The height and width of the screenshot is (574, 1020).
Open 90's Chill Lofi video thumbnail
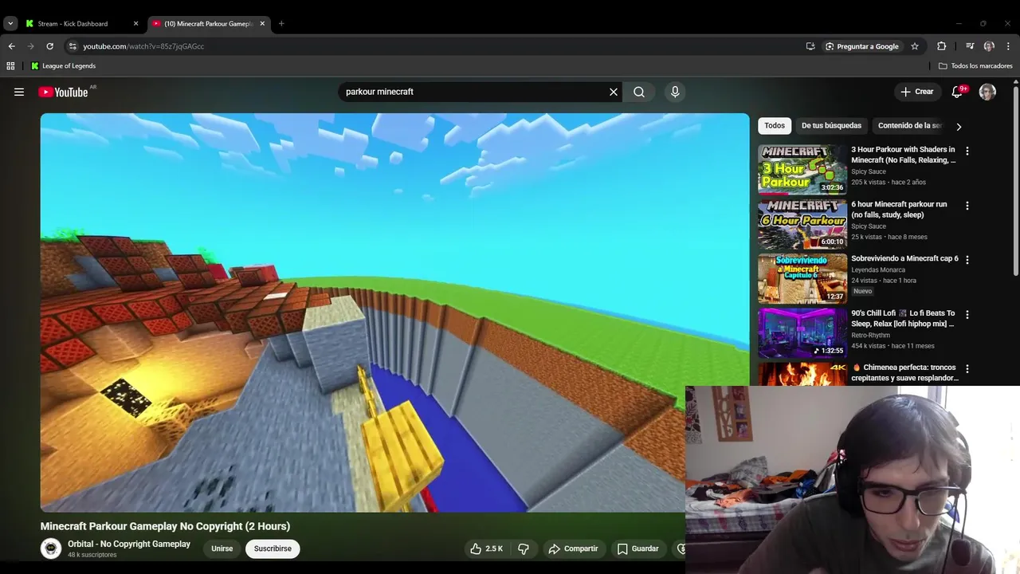(x=802, y=333)
